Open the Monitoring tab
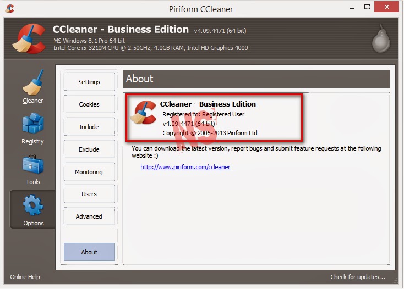404x289 pixels. 89,172
